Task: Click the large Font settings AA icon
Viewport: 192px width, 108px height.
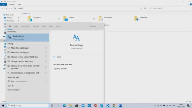Action: (x=77, y=37)
